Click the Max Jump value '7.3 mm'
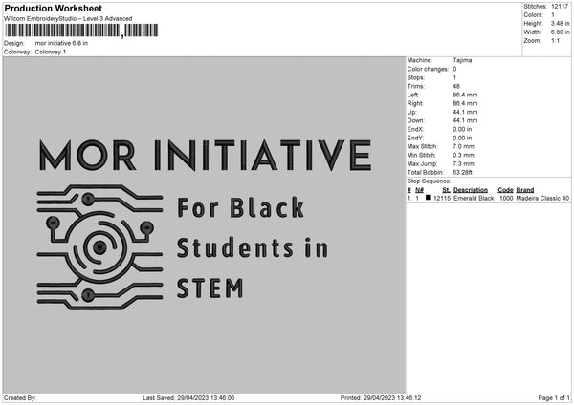This screenshot has width=574, height=405. click(463, 164)
